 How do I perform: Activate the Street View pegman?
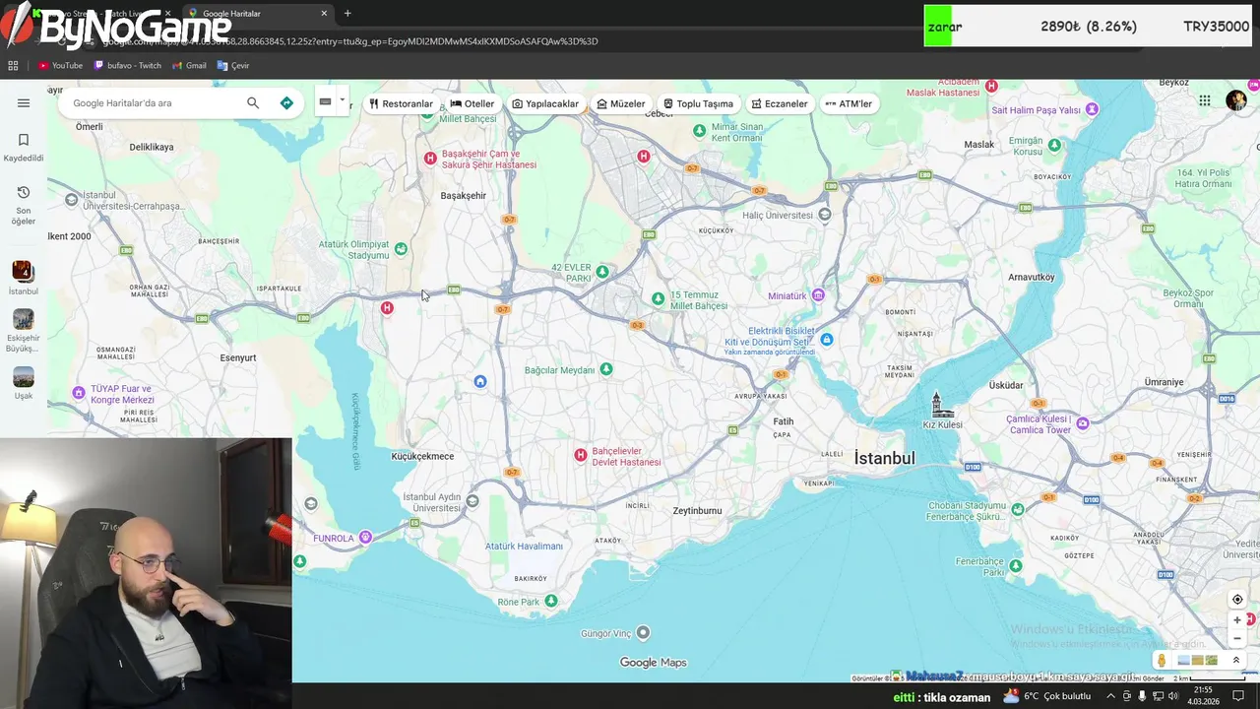(x=1162, y=661)
